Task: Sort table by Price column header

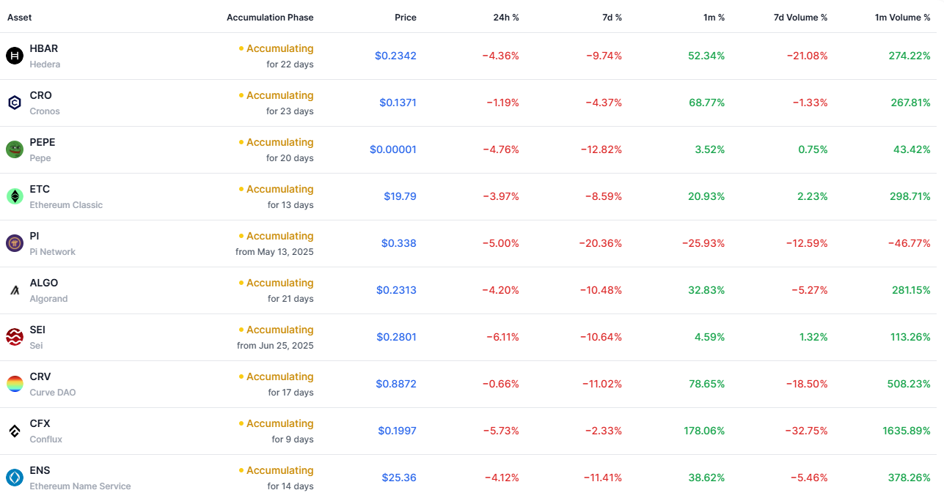Action: click(406, 18)
